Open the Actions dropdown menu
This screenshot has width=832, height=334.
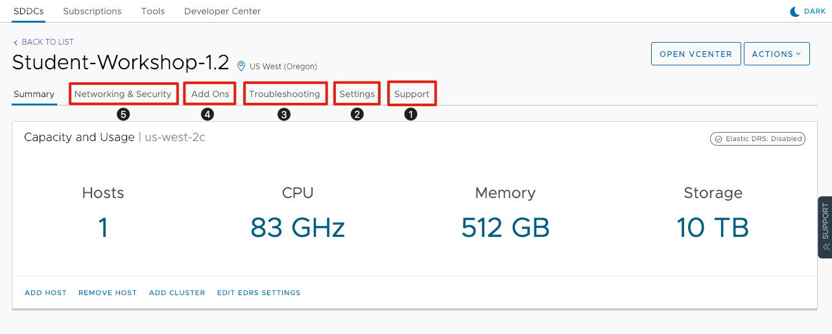point(776,54)
